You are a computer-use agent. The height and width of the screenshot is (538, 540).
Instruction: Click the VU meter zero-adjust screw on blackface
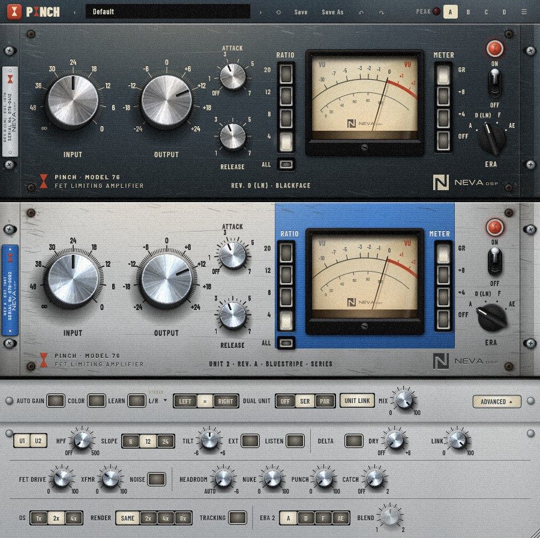[x=365, y=148]
